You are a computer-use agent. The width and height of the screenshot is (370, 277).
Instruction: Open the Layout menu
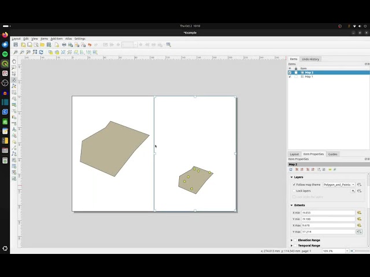(x=16, y=39)
